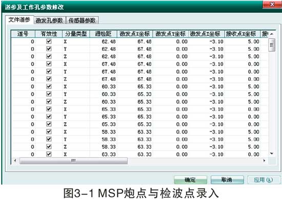Switch to the 传感器参数 tab
The image size is (282, 199).
tap(82, 20)
